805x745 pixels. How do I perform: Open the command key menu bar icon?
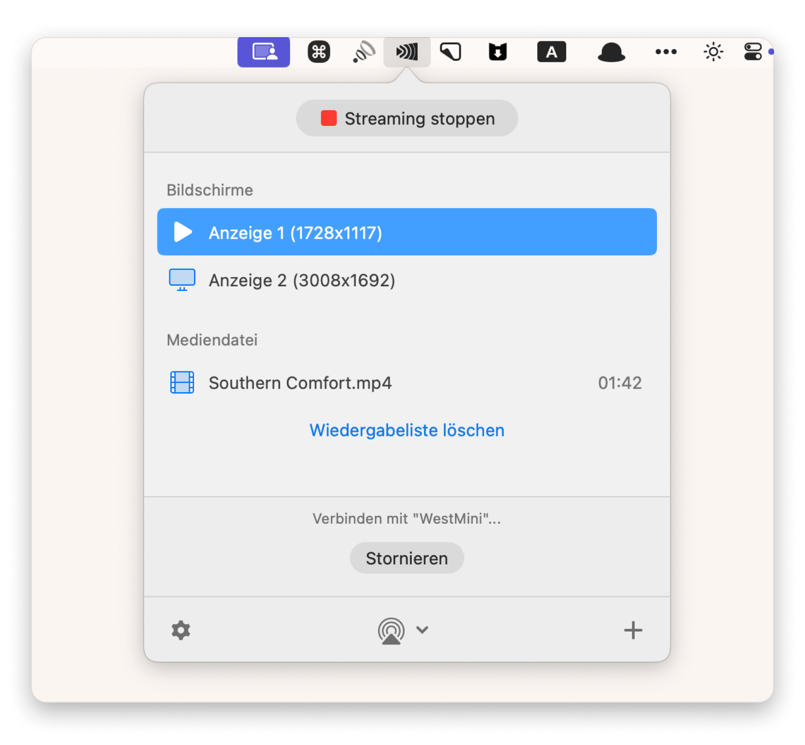pos(319,52)
